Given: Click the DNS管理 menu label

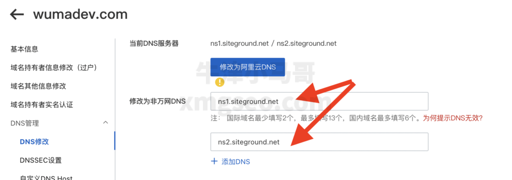Looking at the screenshot, I should click(x=25, y=123).
